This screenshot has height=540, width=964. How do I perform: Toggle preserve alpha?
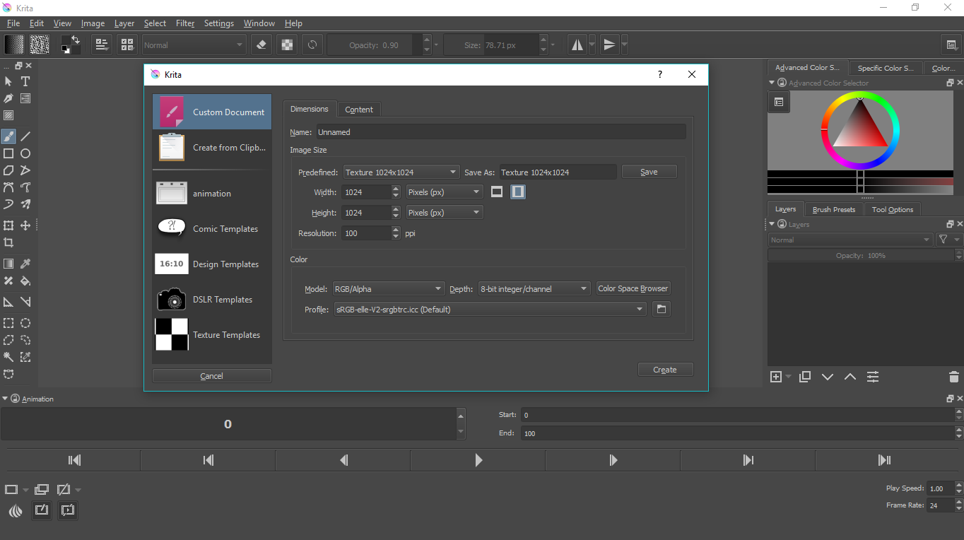tap(287, 45)
